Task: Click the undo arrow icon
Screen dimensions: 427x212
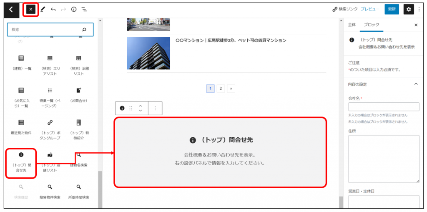Action: pos(53,9)
